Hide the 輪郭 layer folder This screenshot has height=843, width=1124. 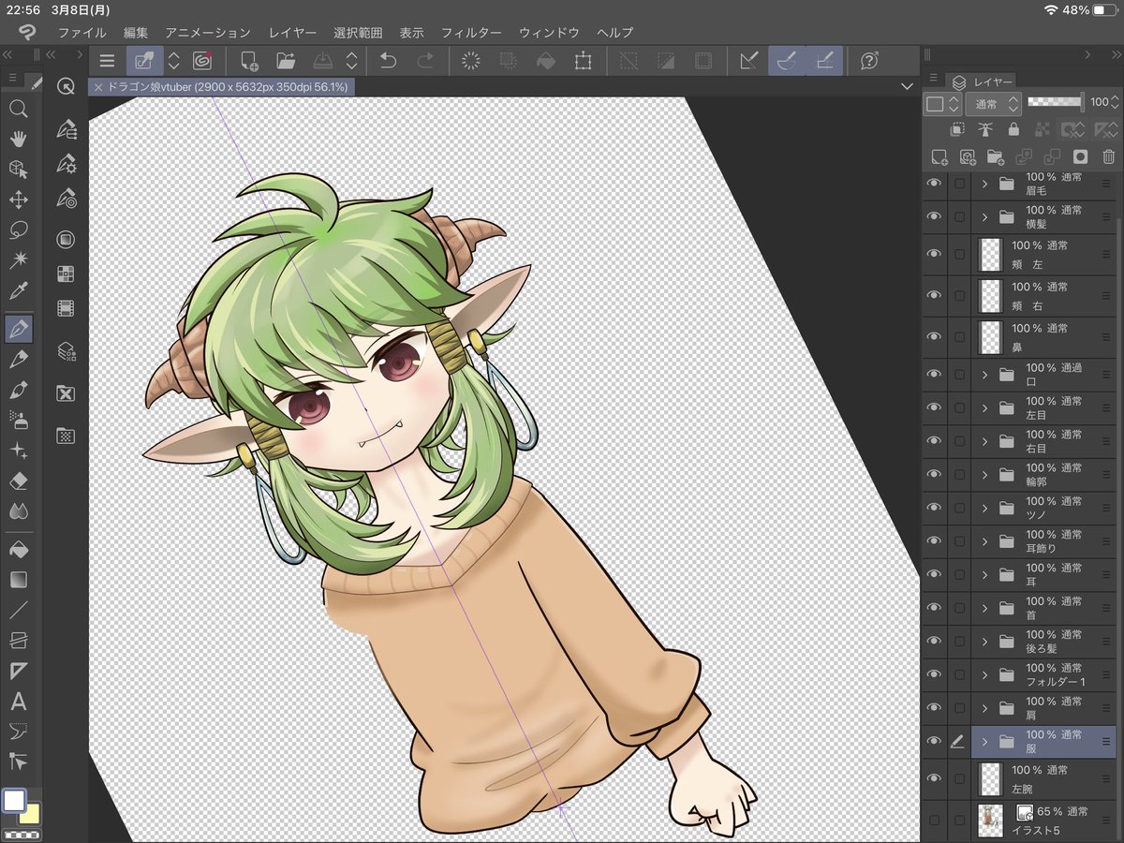pyautogui.click(x=933, y=474)
